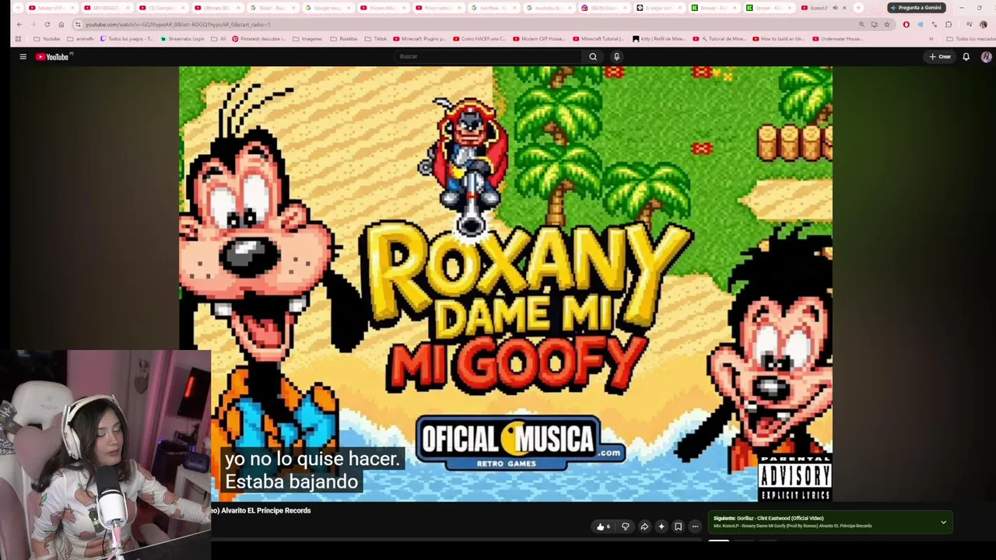Viewport: 996px width, 560px height.
Task: Open the Todos los marcadores folder
Action: 970,39
